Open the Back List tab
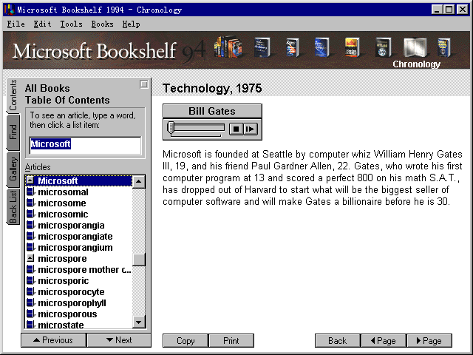 pos(13,206)
